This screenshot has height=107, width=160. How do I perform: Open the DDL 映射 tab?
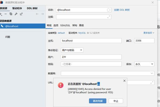[x=32, y=8]
